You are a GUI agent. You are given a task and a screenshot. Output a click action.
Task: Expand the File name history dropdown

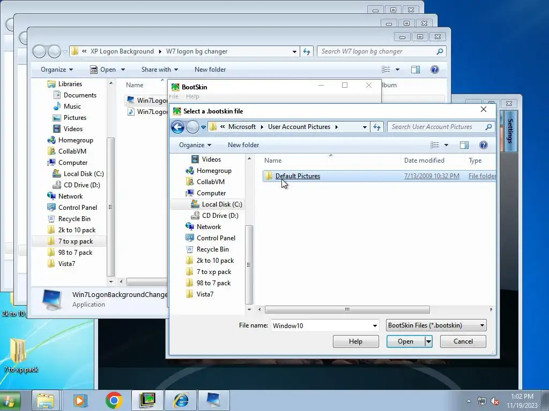point(375,325)
